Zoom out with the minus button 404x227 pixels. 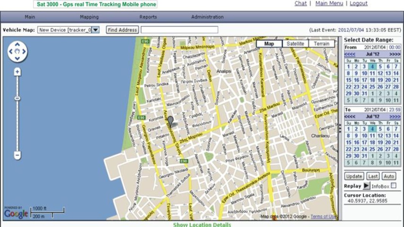coord(17,155)
